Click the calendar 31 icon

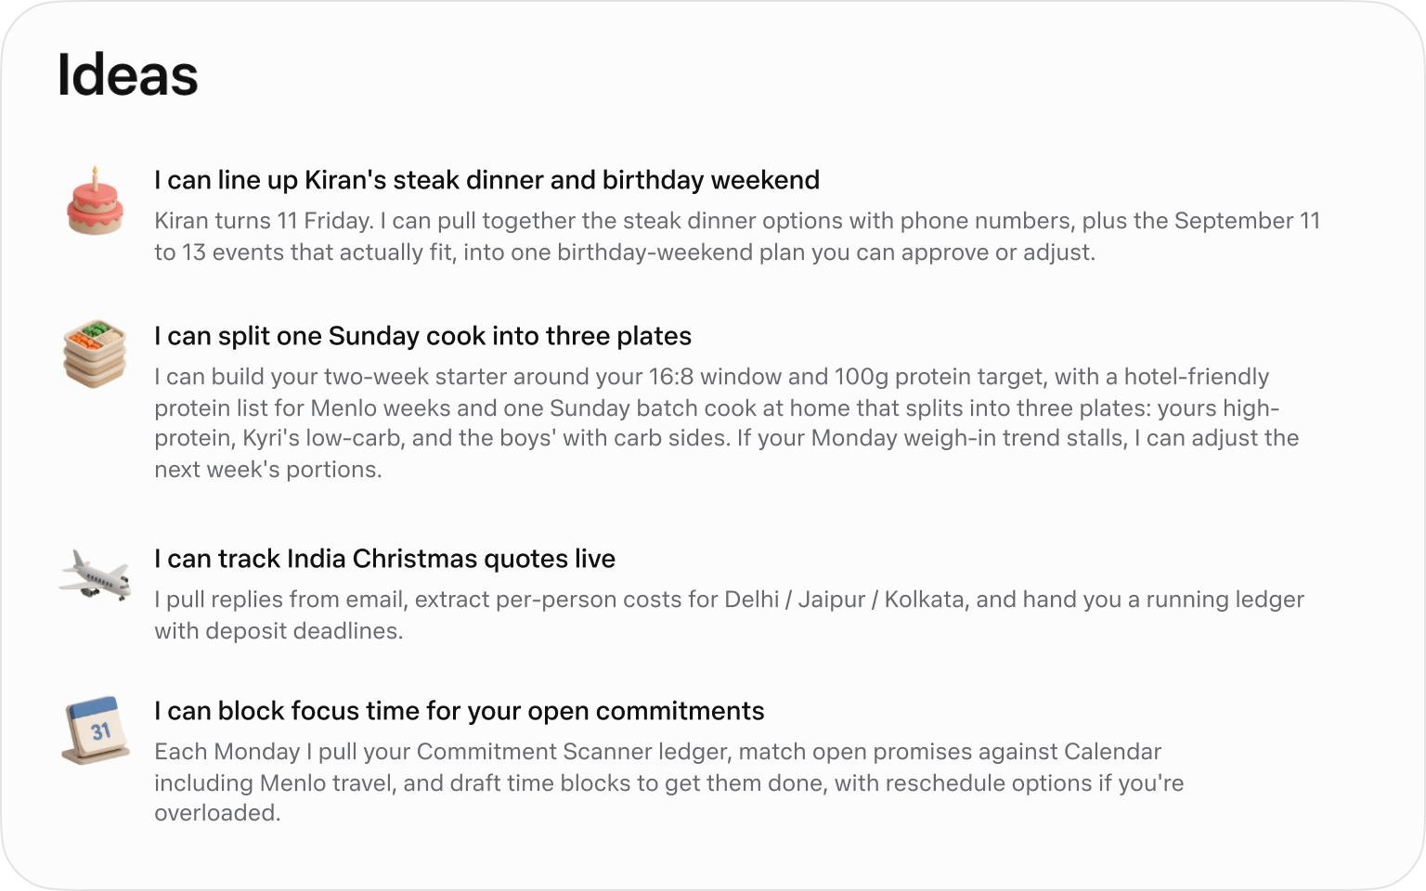tap(95, 730)
